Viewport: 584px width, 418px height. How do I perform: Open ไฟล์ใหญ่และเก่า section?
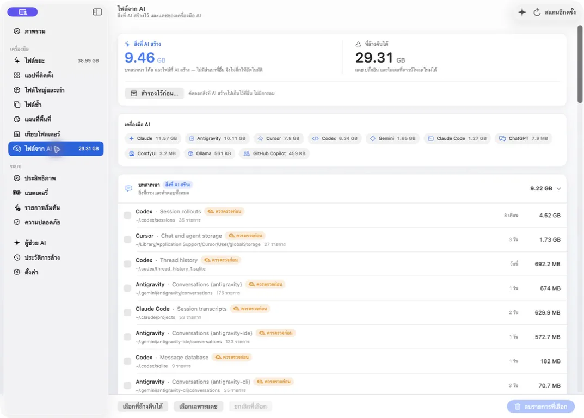point(56,90)
